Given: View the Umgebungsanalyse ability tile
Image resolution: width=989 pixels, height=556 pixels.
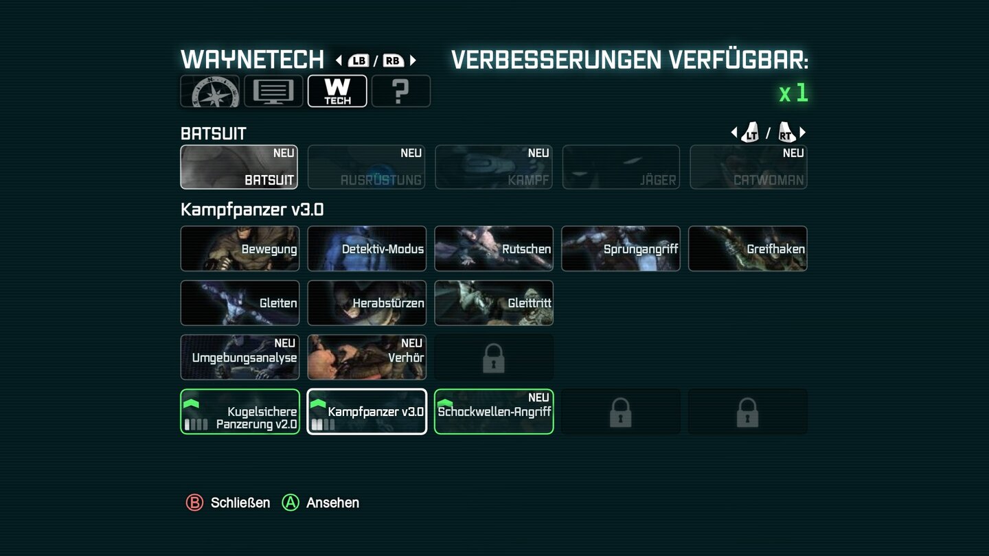Looking at the screenshot, I should pos(240,357).
